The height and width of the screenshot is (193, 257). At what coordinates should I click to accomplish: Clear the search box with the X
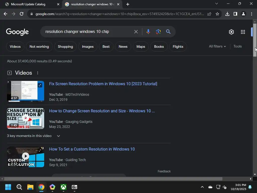(x=136, y=32)
